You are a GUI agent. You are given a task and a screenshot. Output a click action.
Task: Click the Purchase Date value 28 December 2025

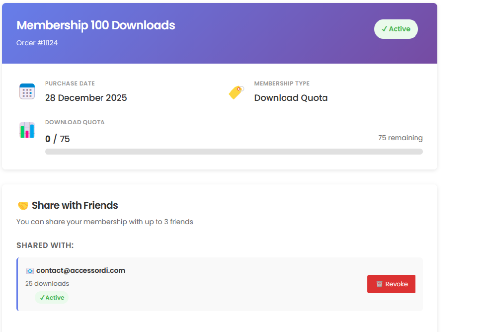tap(86, 98)
